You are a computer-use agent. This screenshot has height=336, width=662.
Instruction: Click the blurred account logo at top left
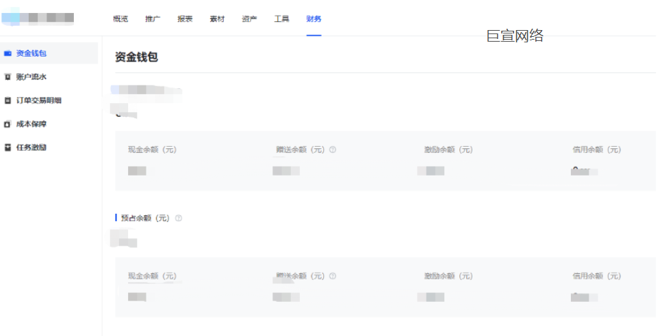pos(38,17)
